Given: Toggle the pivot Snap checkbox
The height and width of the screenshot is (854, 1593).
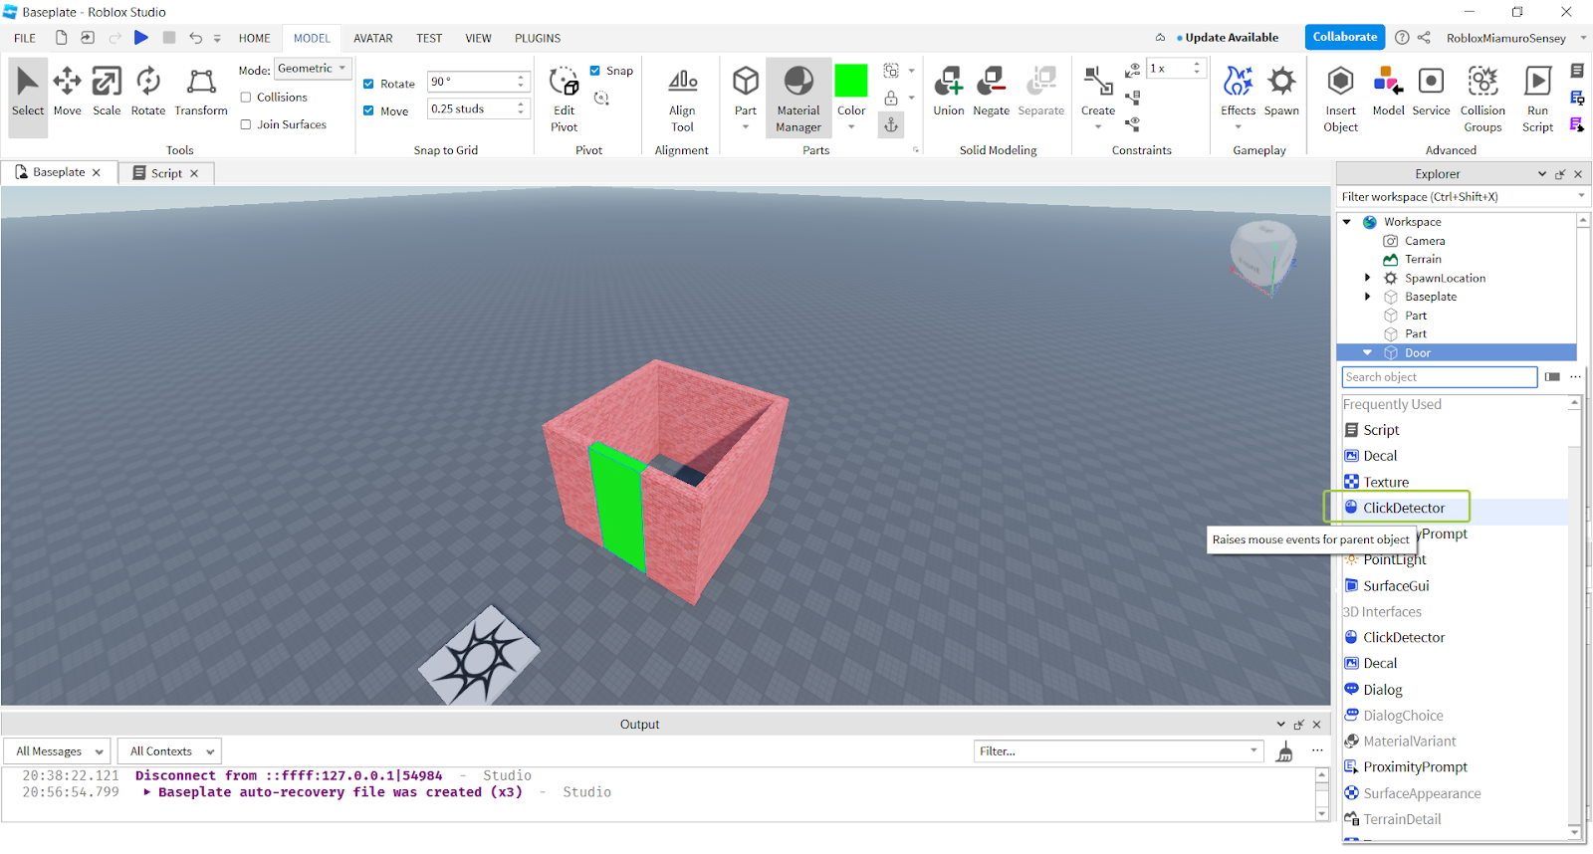Looking at the screenshot, I should point(595,71).
